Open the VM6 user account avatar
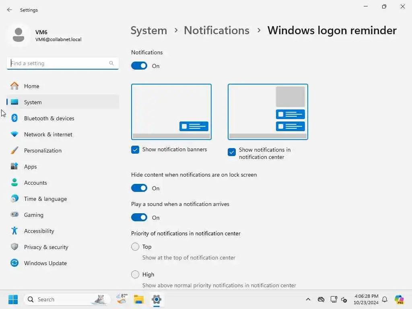412x309 pixels. [19, 35]
